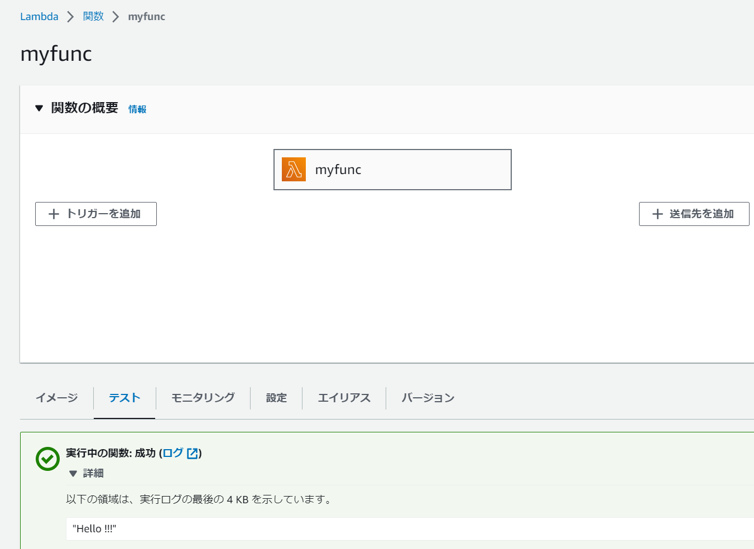Screen dimensions: 754x549
Task: Click the green success checkmark icon
Action: 47,459
